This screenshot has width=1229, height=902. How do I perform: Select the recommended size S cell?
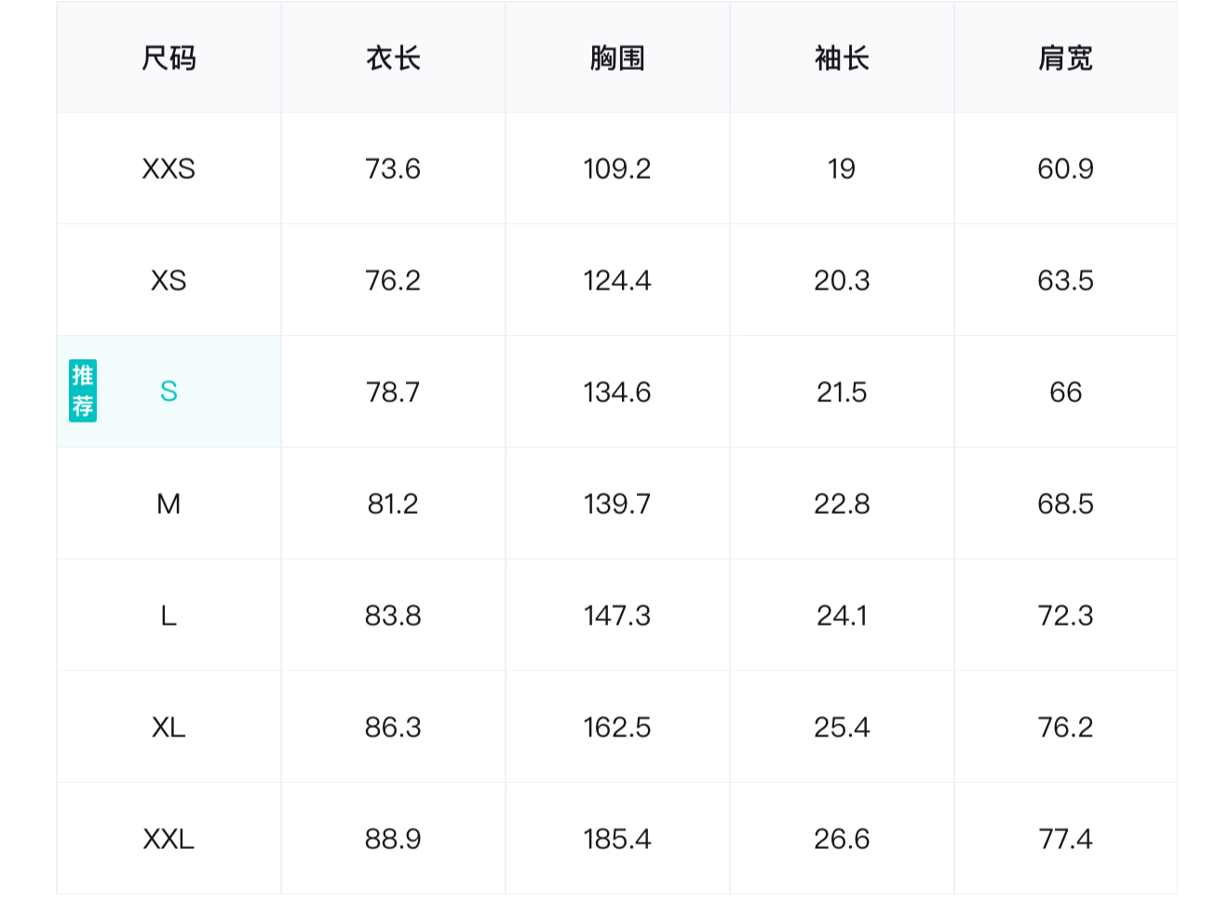[x=169, y=392]
